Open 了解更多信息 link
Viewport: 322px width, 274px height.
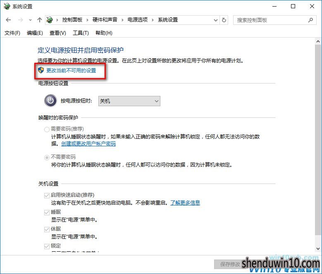click(x=185, y=203)
